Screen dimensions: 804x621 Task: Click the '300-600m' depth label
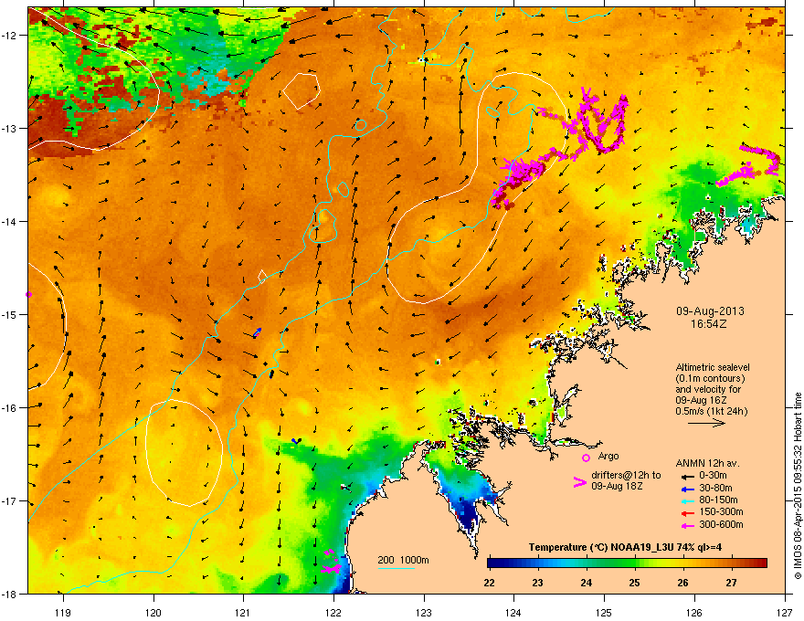coord(721,524)
